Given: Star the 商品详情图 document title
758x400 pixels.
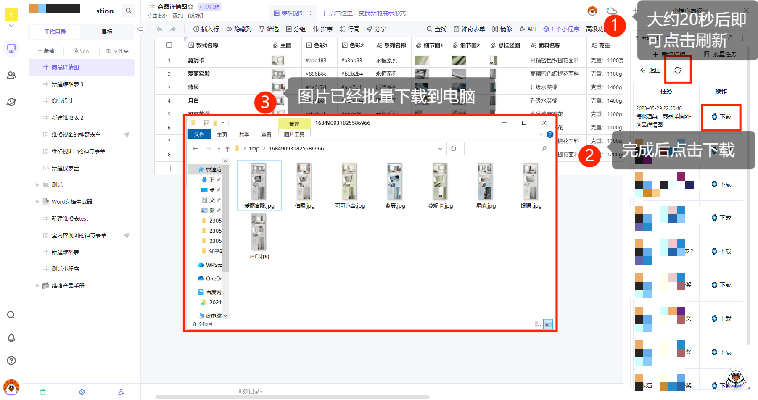Looking at the screenshot, I should (190, 6).
